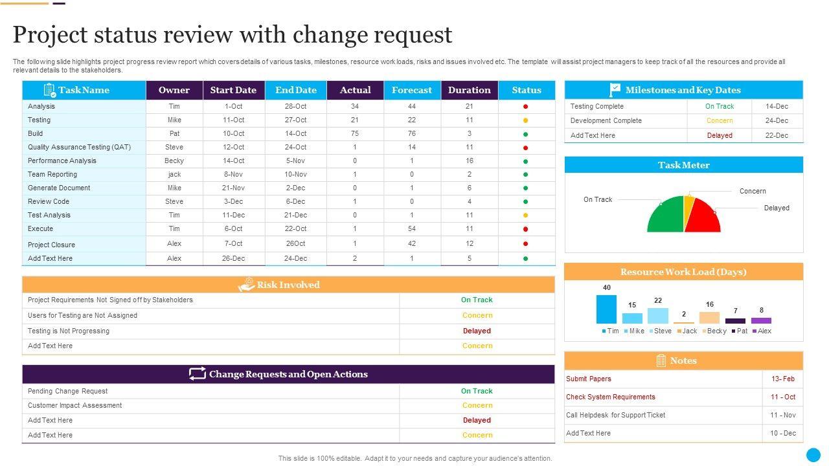Select the Owner column header
Viewport: 829px width, 466px height.
click(174, 90)
